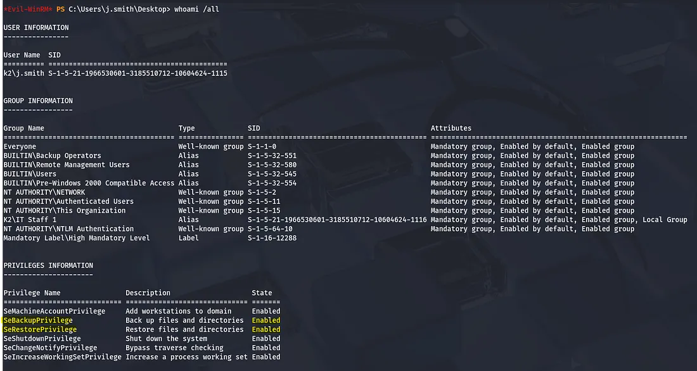Viewport: 697px width, 371px height.
Task: Click the SeMachineAccountPrivilege privilege name
Action: pos(54,311)
